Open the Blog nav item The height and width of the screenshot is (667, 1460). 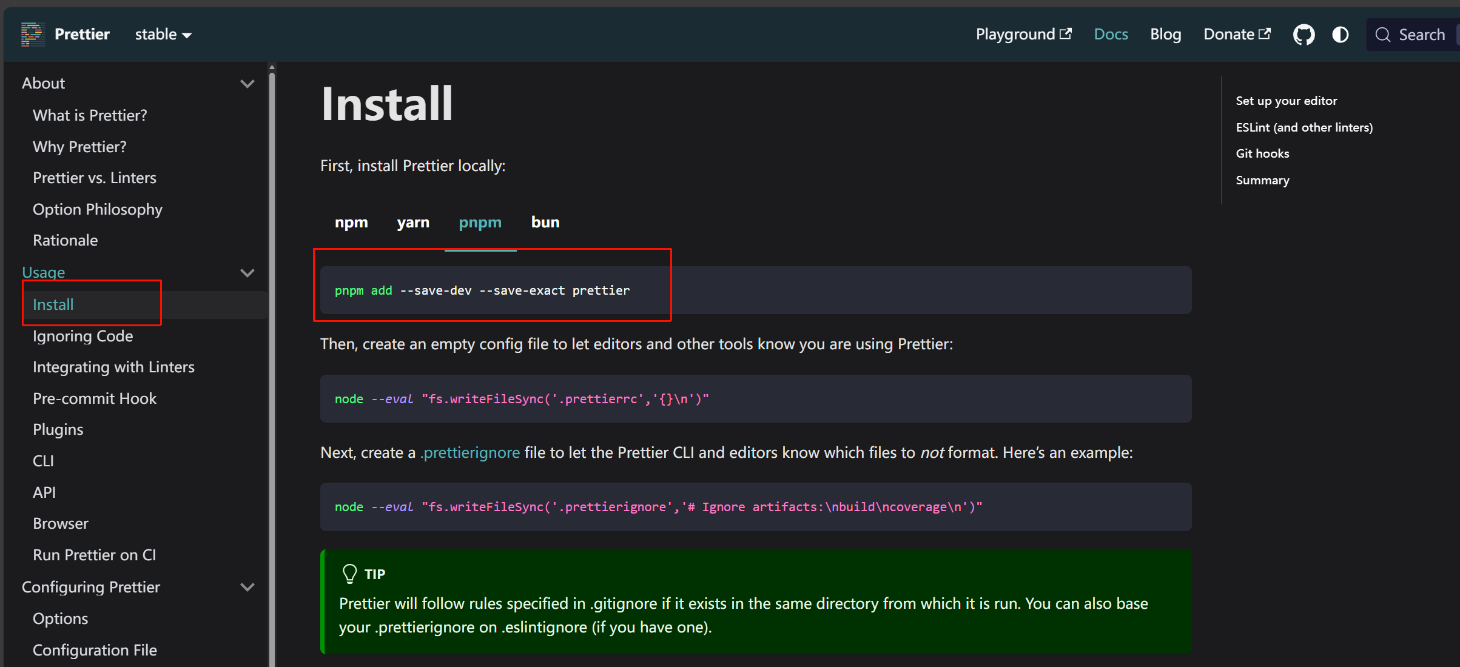point(1165,35)
